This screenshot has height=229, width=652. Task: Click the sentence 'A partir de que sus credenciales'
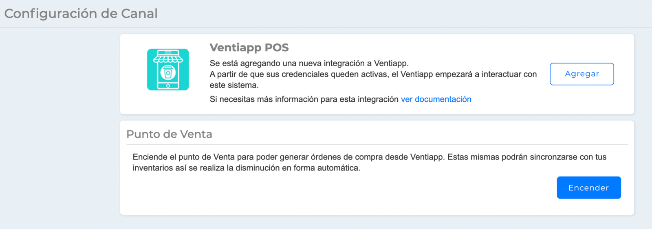pyautogui.click(x=373, y=80)
